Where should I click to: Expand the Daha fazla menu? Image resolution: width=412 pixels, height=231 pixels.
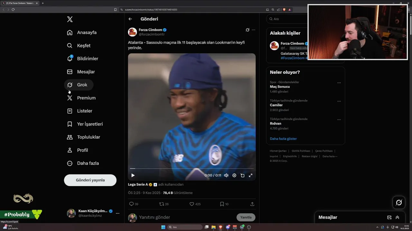pyautogui.click(x=83, y=163)
